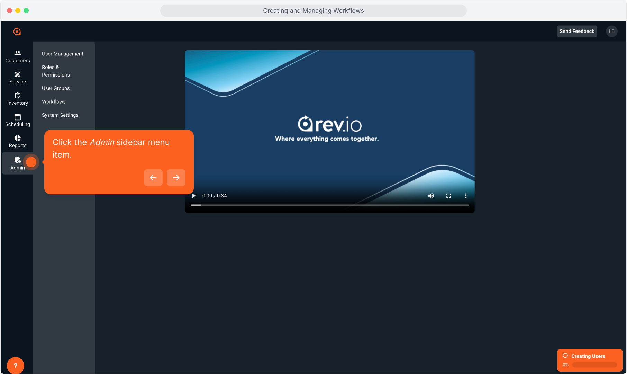The image size is (627, 374).
Task: Open the Service sidebar section
Action: click(x=18, y=78)
